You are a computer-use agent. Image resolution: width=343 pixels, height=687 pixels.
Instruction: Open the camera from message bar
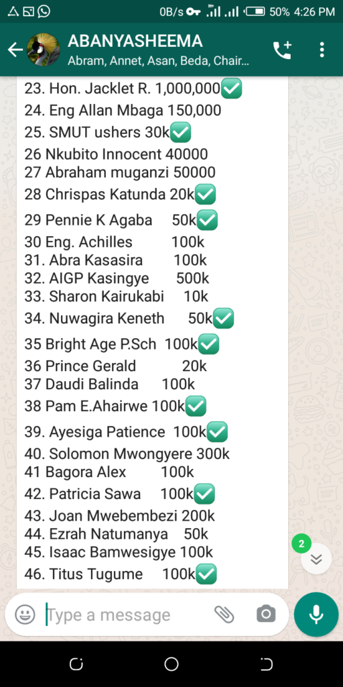pyautogui.click(x=266, y=615)
